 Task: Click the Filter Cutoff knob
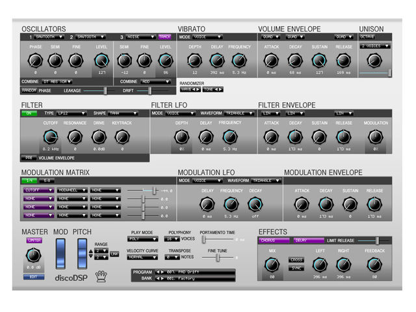51,137
